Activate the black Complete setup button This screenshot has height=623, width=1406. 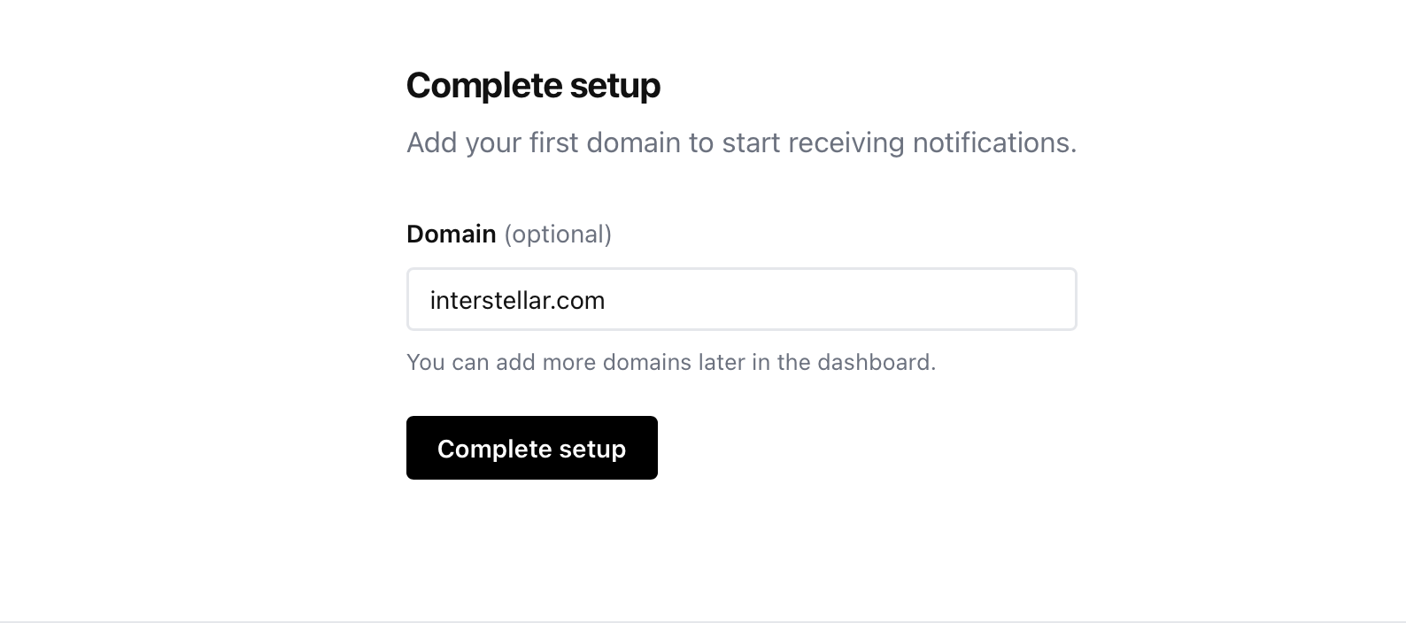(x=531, y=448)
